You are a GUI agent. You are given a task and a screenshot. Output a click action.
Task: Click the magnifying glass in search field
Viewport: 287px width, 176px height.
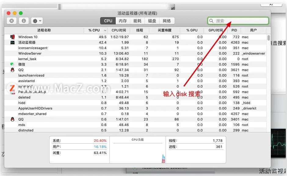(211, 21)
